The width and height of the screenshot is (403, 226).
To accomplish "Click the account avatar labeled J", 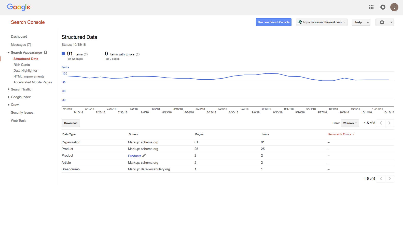I will 394,7.
